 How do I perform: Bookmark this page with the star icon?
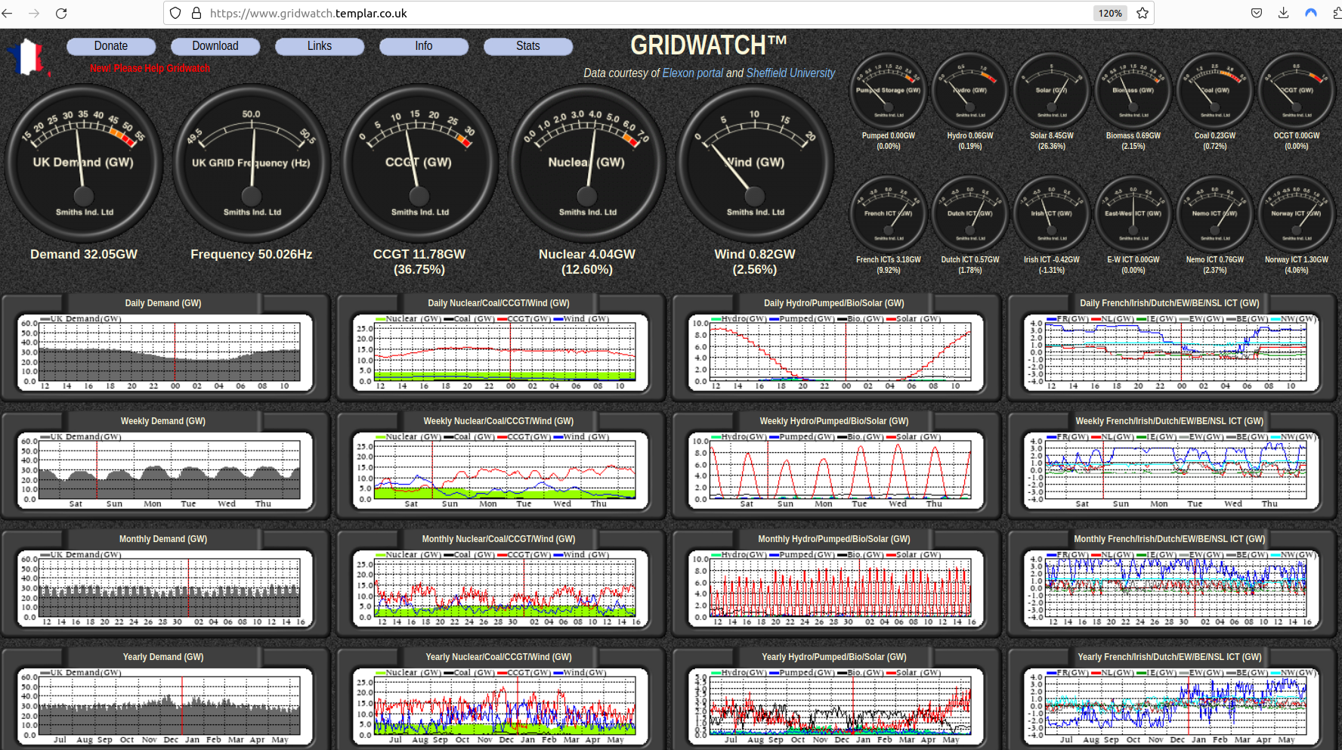(x=1143, y=13)
